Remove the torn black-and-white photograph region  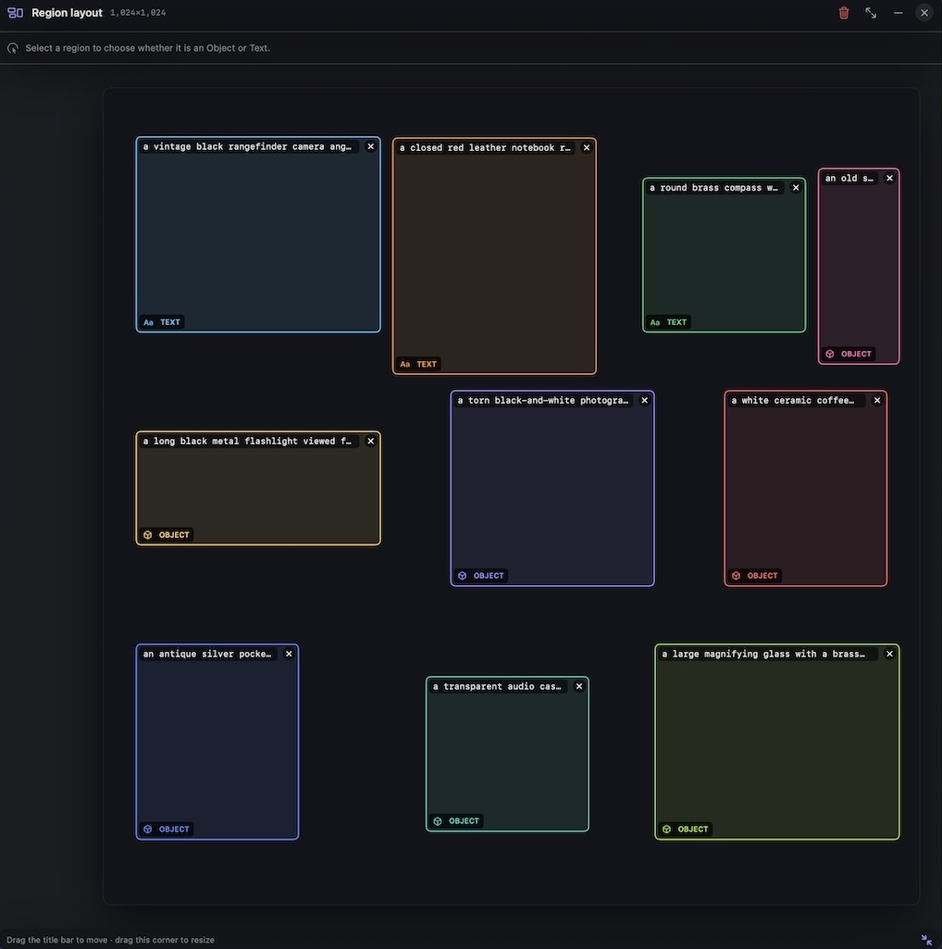[644, 400]
